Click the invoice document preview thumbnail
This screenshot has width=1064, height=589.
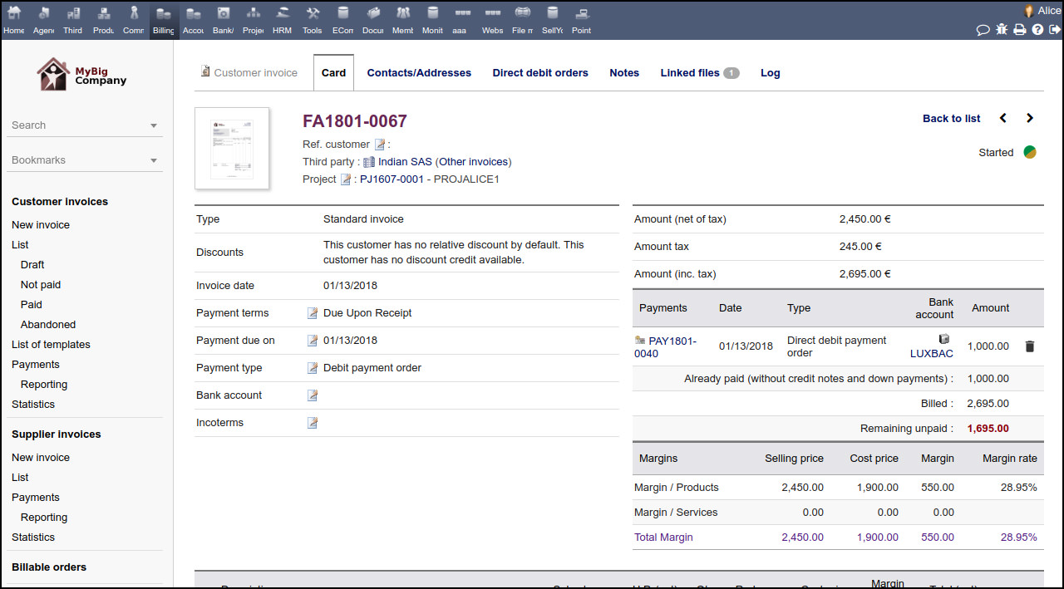(x=232, y=148)
